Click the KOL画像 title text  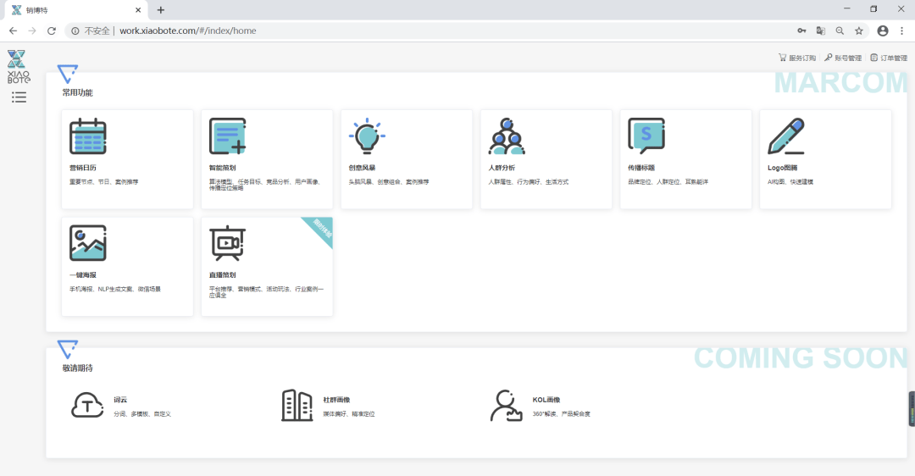pyautogui.click(x=546, y=400)
